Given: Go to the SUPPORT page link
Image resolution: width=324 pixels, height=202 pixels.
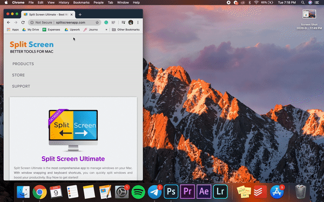Looking at the screenshot, I should click(21, 86).
